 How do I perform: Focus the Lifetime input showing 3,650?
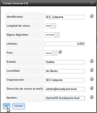point(65,44)
